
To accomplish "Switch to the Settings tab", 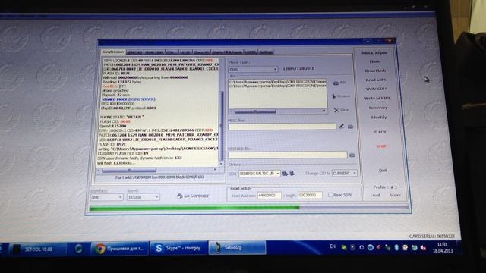I will pos(266,52).
